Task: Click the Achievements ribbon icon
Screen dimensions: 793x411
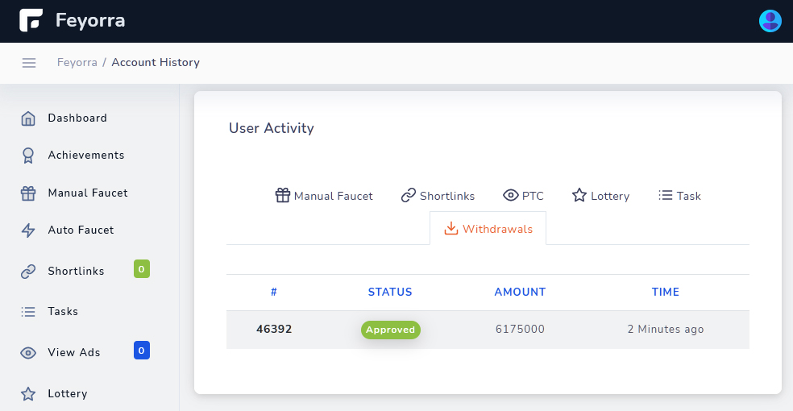Action: [28, 156]
